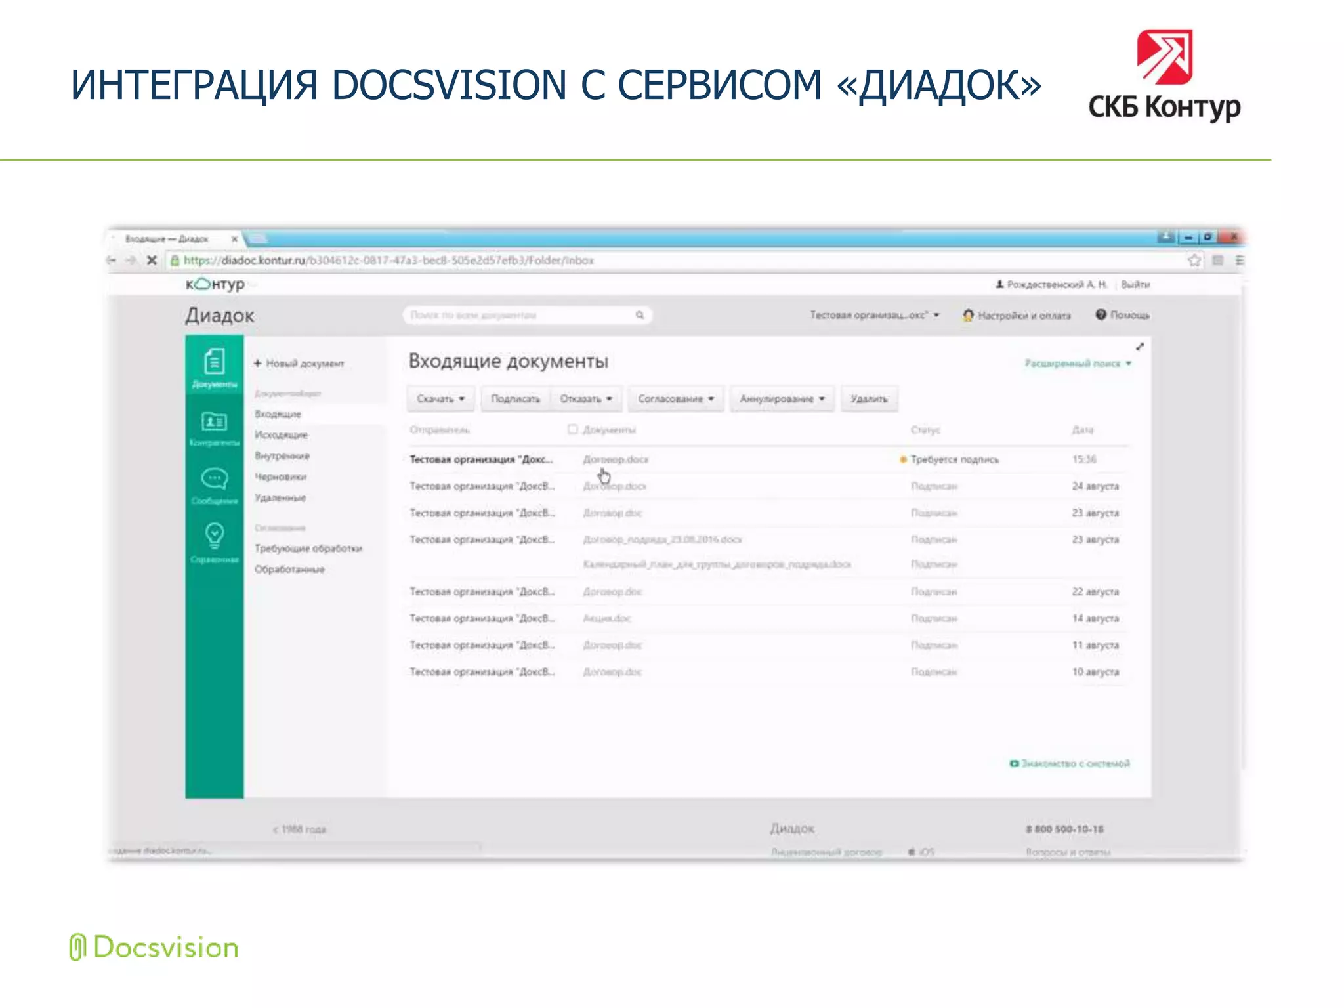Click Новый документ
The width and height of the screenshot is (1344, 1008).
tap(299, 363)
